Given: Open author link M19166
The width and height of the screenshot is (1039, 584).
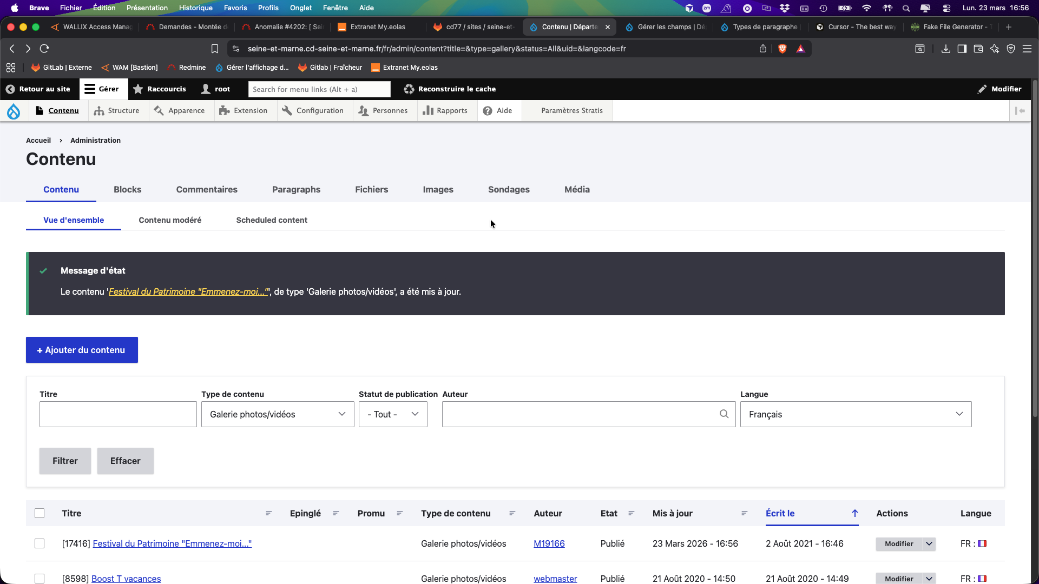Looking at the screenshot, I should (549, 543).
